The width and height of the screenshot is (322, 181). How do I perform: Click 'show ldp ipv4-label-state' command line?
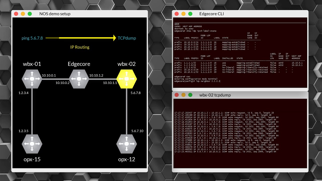(x=195, y=31)
